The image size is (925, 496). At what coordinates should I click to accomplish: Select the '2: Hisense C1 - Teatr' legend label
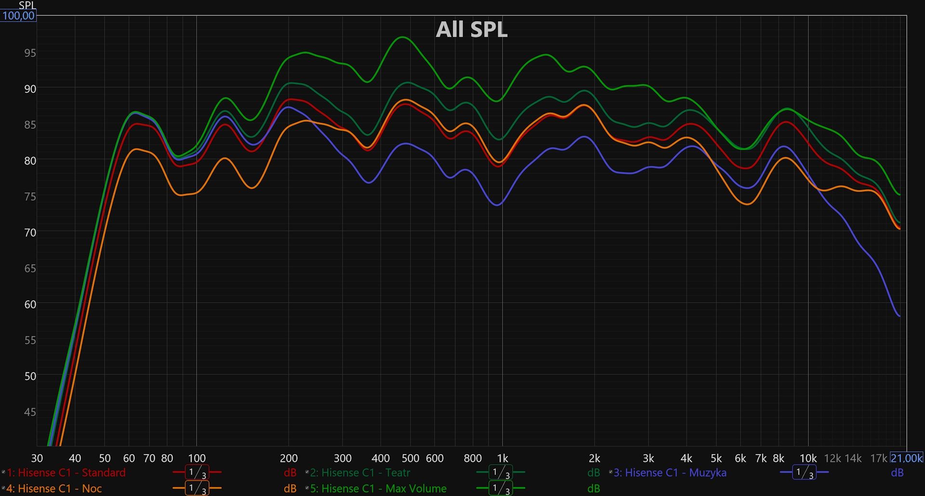[x=360, y=472]
